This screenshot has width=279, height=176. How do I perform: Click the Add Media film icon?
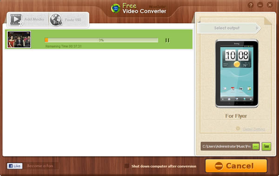16,19
